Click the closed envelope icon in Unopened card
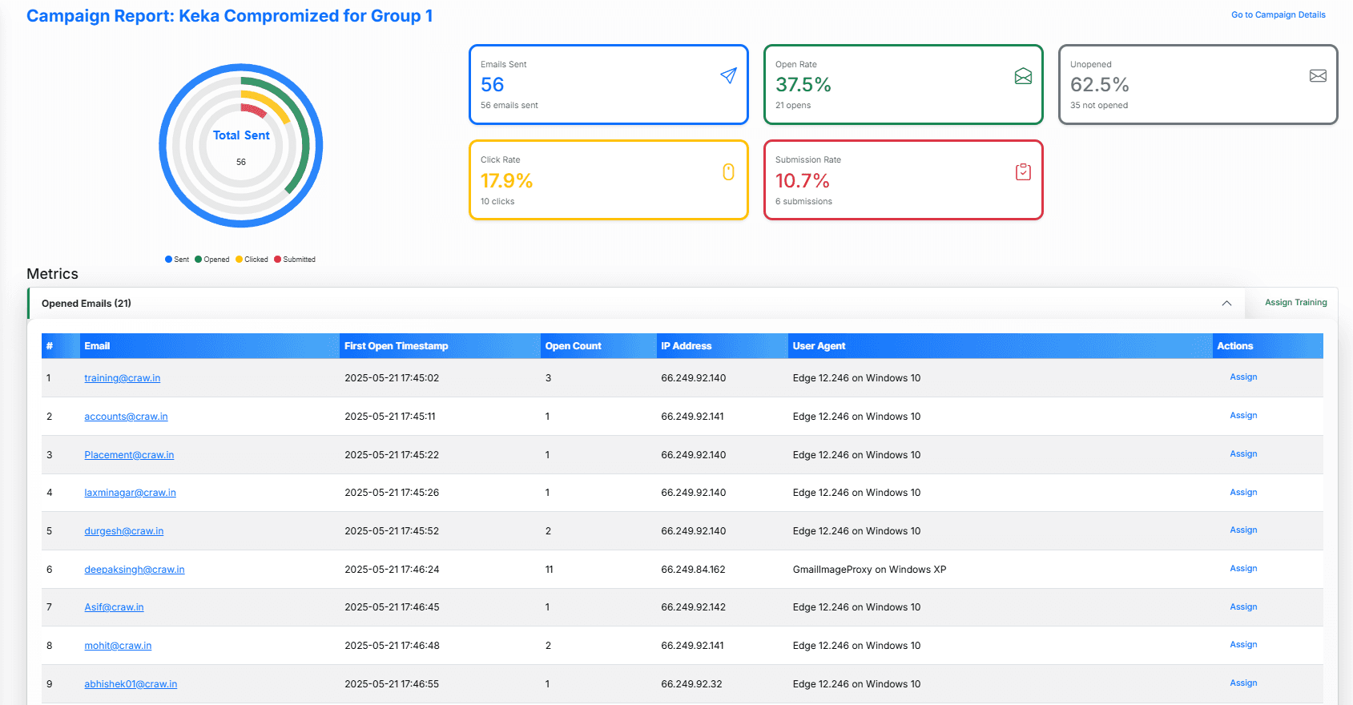The width and height of the screenshot is (1353, 705). click(1318, 76)
